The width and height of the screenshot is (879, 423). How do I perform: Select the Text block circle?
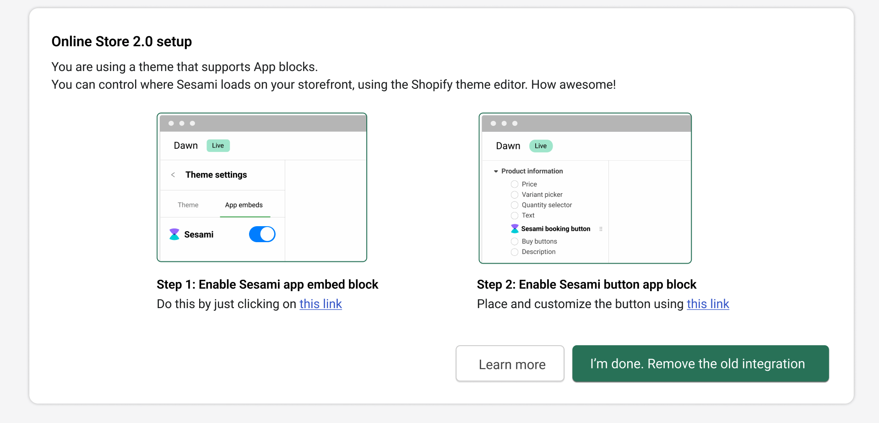pyautogui.click(x=515, y=216)
